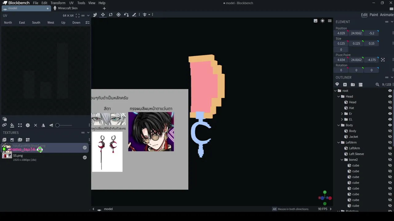
Task: Toggle saved checkmark on tskyEarnMilkShop3.png texture
Action: click(85, 148)
